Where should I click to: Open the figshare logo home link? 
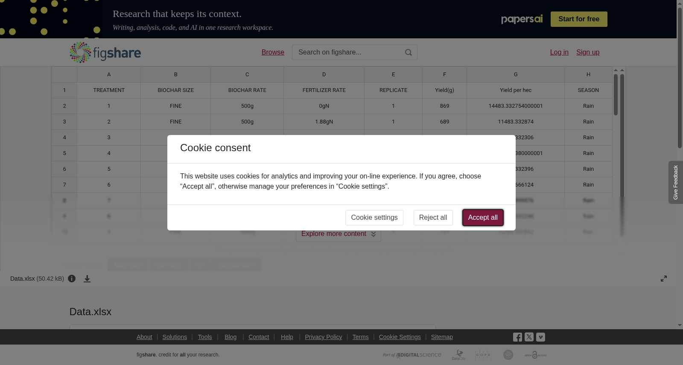click(x=105, y=52)
